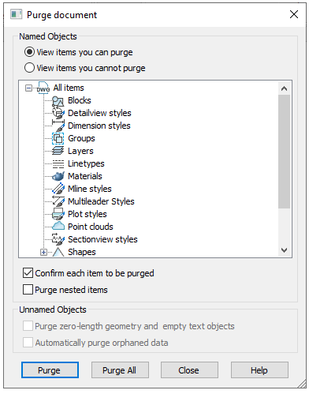
Task: Enable Purge nested items checkbox
Action: [x=28, y=290]
